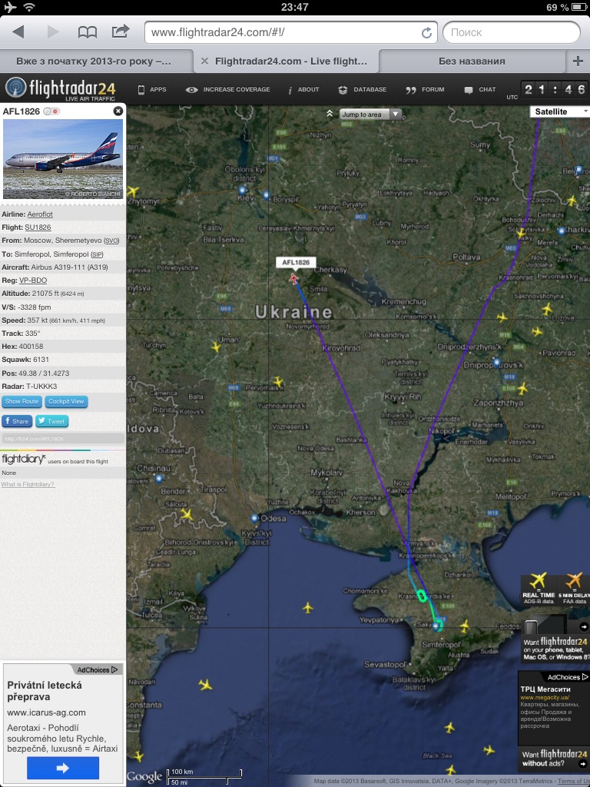Click the selected AFL1826 red plane icon
Image resolution: width=590 pixels, height=787 pixels.
tap(293, 278)
